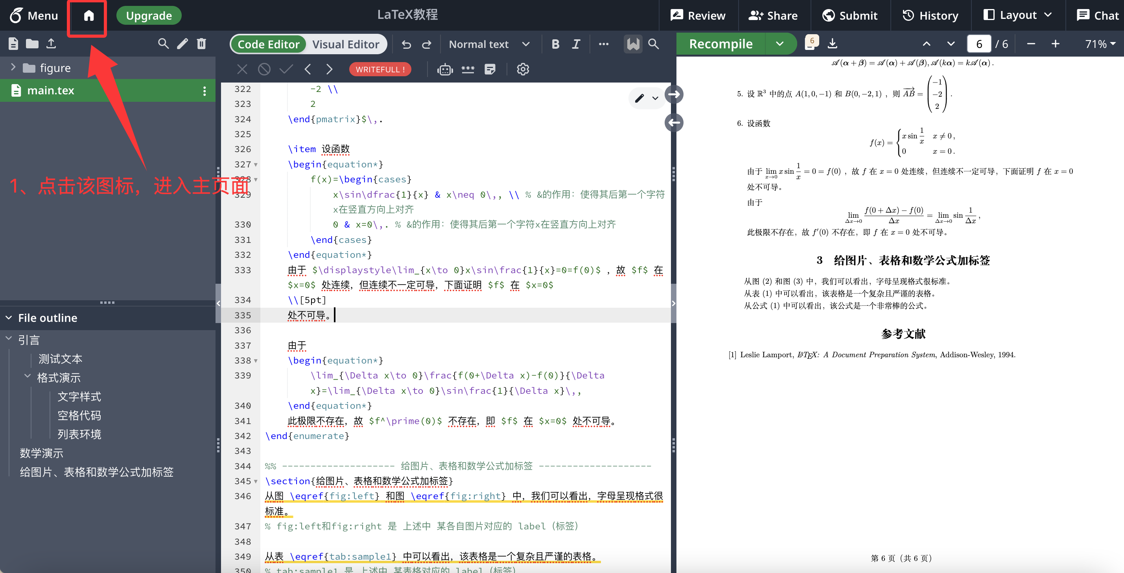The image size is (1124, 573).
Task: Show more formatting options ellipsis
Action: click(x=603, y=44)
